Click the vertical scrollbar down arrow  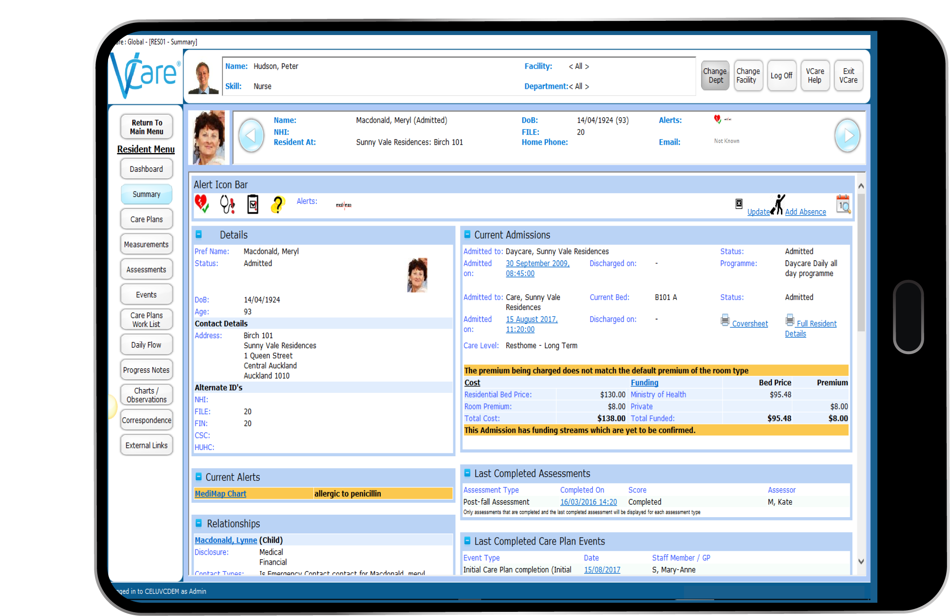861,562
